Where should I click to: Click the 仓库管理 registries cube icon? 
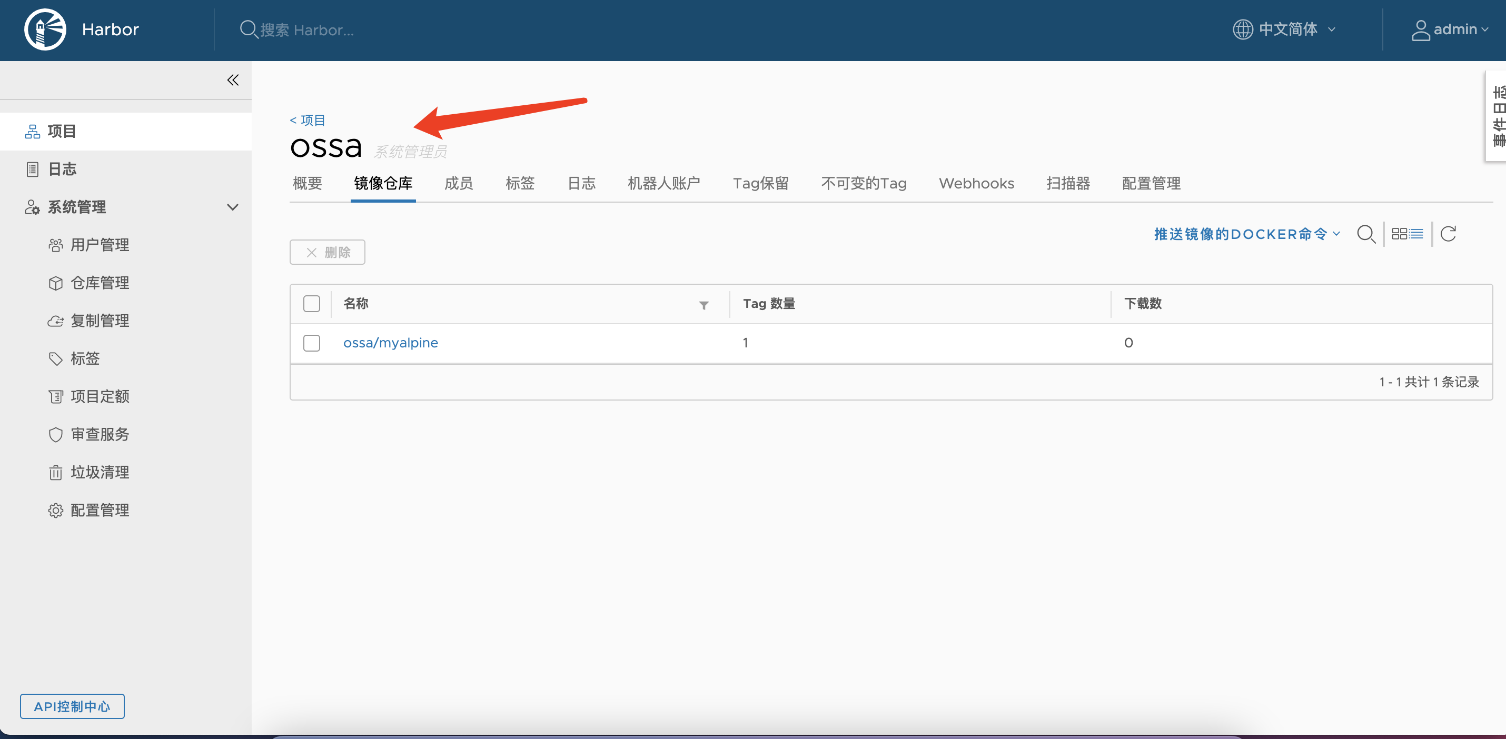click(x=55, y=283)
